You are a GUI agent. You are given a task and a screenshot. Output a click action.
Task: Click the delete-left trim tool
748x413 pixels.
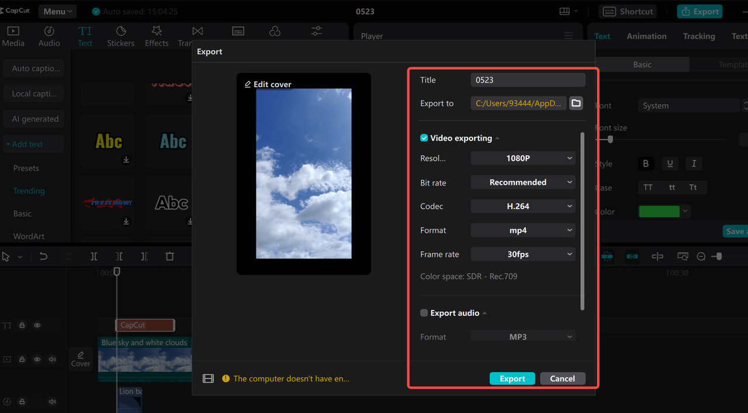119,256
